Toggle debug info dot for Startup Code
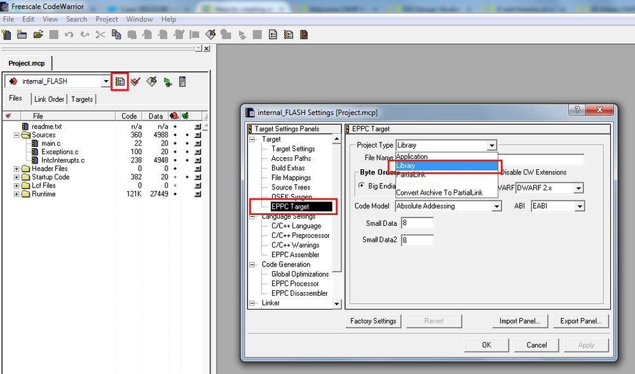The image size is (635, 374). [187, 177]
